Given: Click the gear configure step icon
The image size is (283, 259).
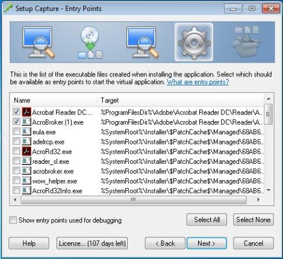Looking at the screenshot, I should 194,42.
